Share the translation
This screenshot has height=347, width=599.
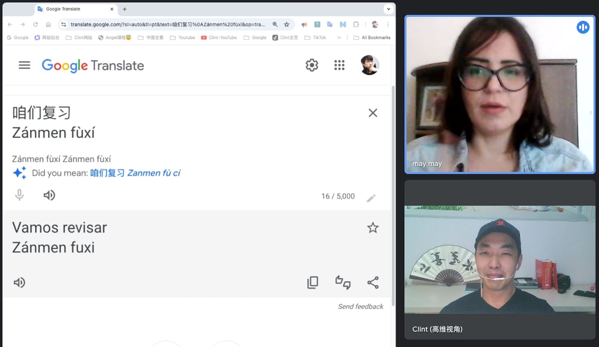373,282
